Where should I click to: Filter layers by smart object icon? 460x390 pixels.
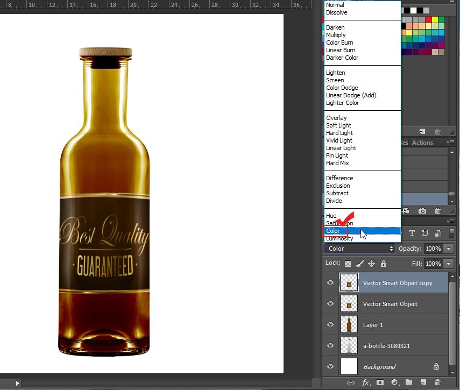(438, 233)
